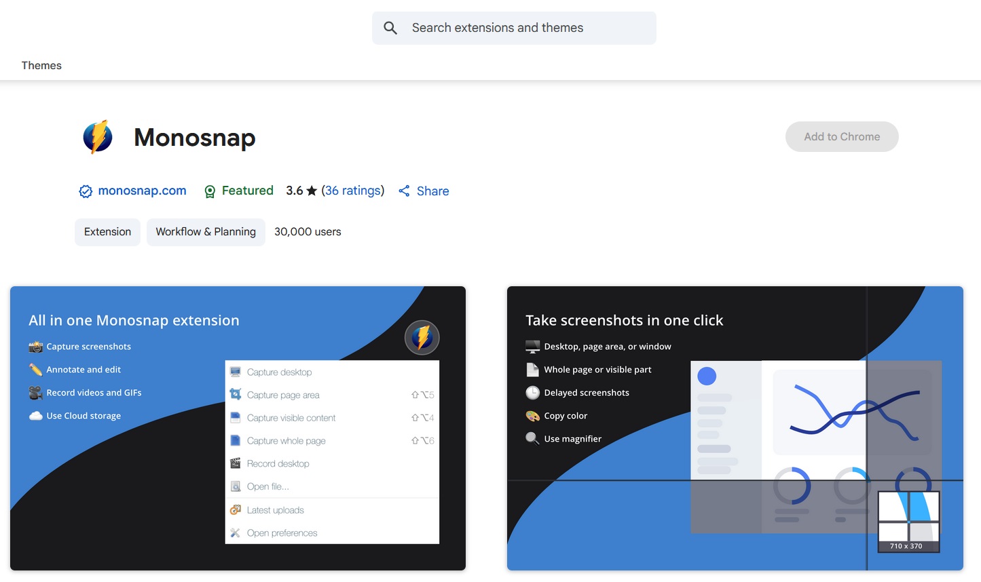Image resolution: width=981 pixels, height=582 pixels.
Task: Click the Share arrow icon
Action: pyautogui.click(x=404, y=191)
